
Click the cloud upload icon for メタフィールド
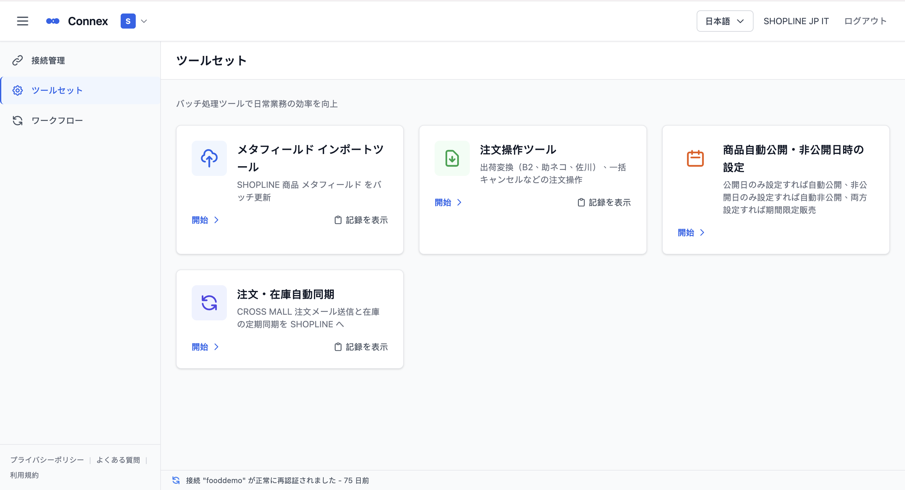point(209,158)
